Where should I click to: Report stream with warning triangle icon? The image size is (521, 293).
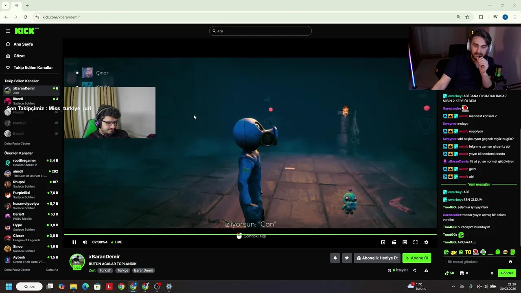426,270
